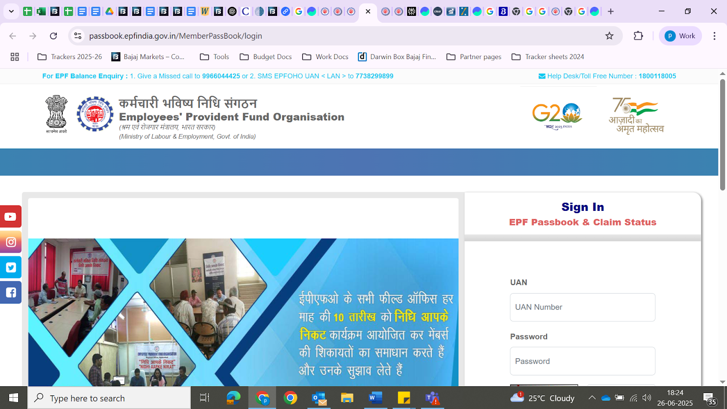
Task: Click the browser address bar URL
Action: pos(175,36)
